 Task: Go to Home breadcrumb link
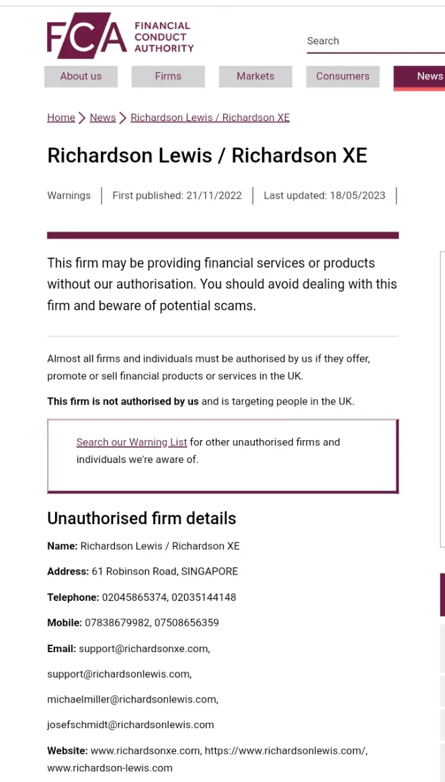click(60, 118)
